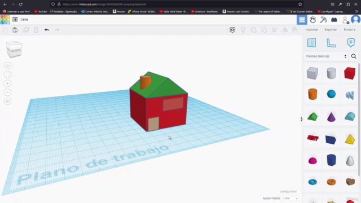Open the designs list icon beside casa
361x203 pixels.
15,20
